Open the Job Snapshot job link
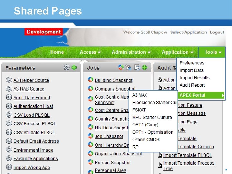This screenshot has height=174, width=232. 109,136
